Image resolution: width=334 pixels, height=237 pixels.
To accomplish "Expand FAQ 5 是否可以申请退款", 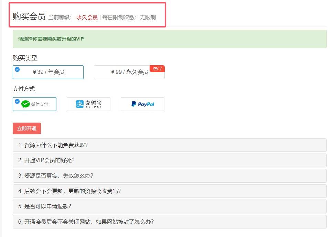I will tap(170, 206).
